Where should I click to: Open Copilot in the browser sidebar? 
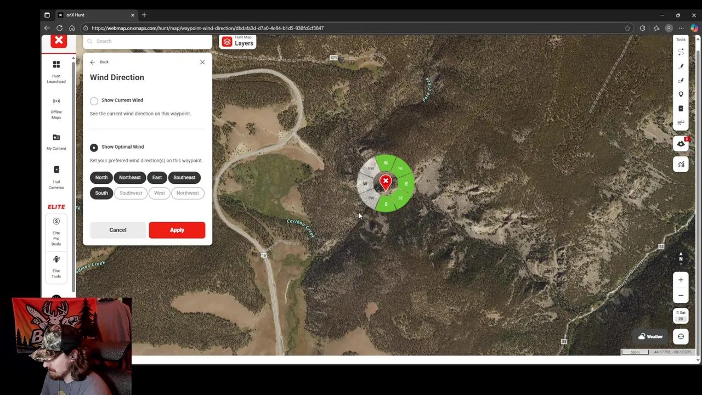tap(694, 28)
